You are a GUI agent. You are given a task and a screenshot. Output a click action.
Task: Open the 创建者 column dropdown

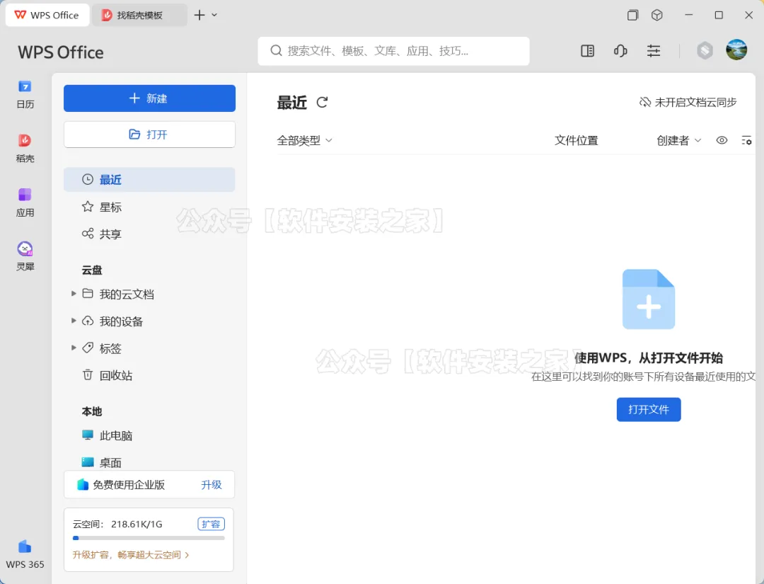pyautogui.click(x=678, y=140)
